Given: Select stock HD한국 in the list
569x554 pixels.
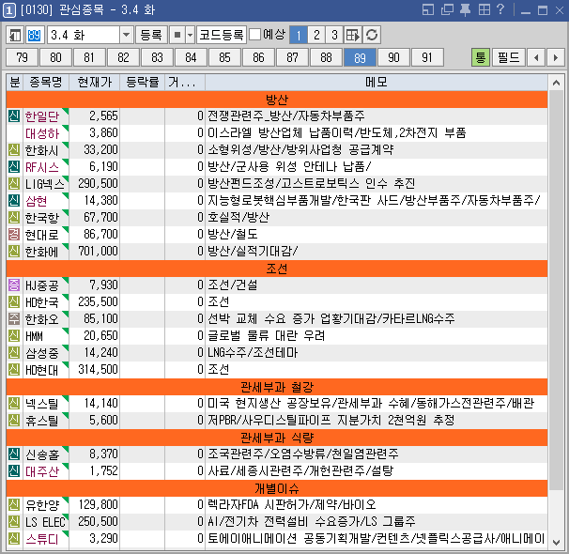Looking at the screenshot, I should click(x=41, y=302).
